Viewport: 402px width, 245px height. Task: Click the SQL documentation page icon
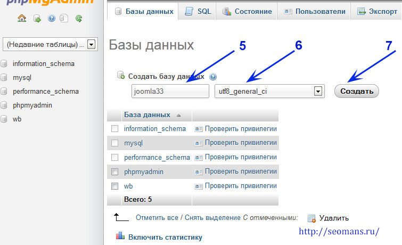click(x=64, y=19)
